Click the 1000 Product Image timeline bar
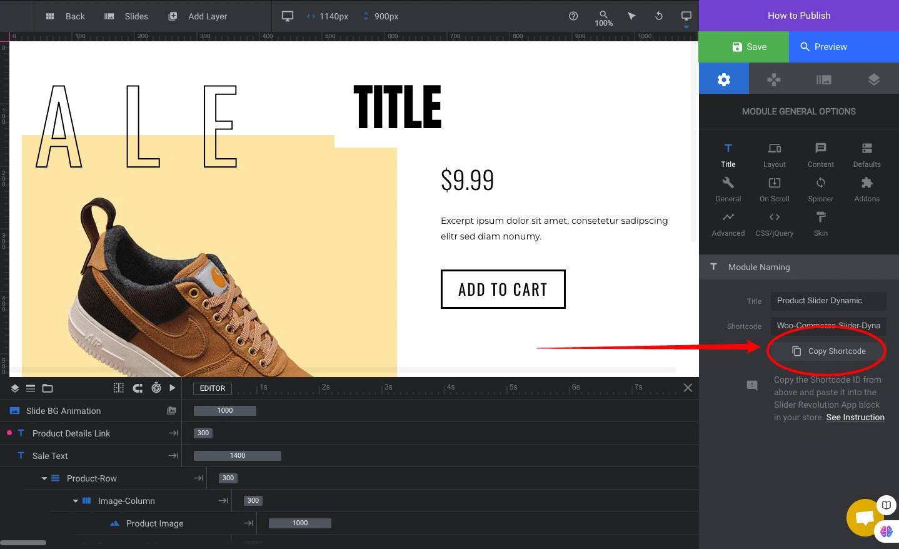The height and width of the screenshot is (549, 899). [x=300, y=523]
